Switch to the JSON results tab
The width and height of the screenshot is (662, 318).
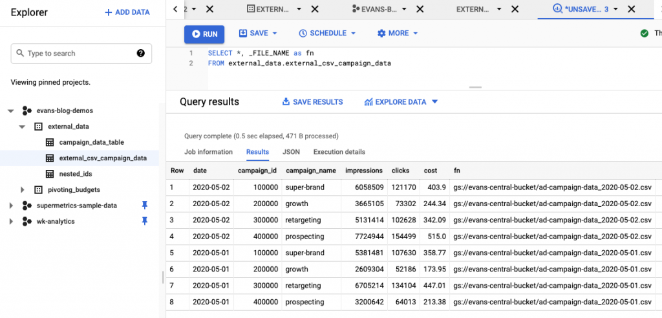(291, 152)
